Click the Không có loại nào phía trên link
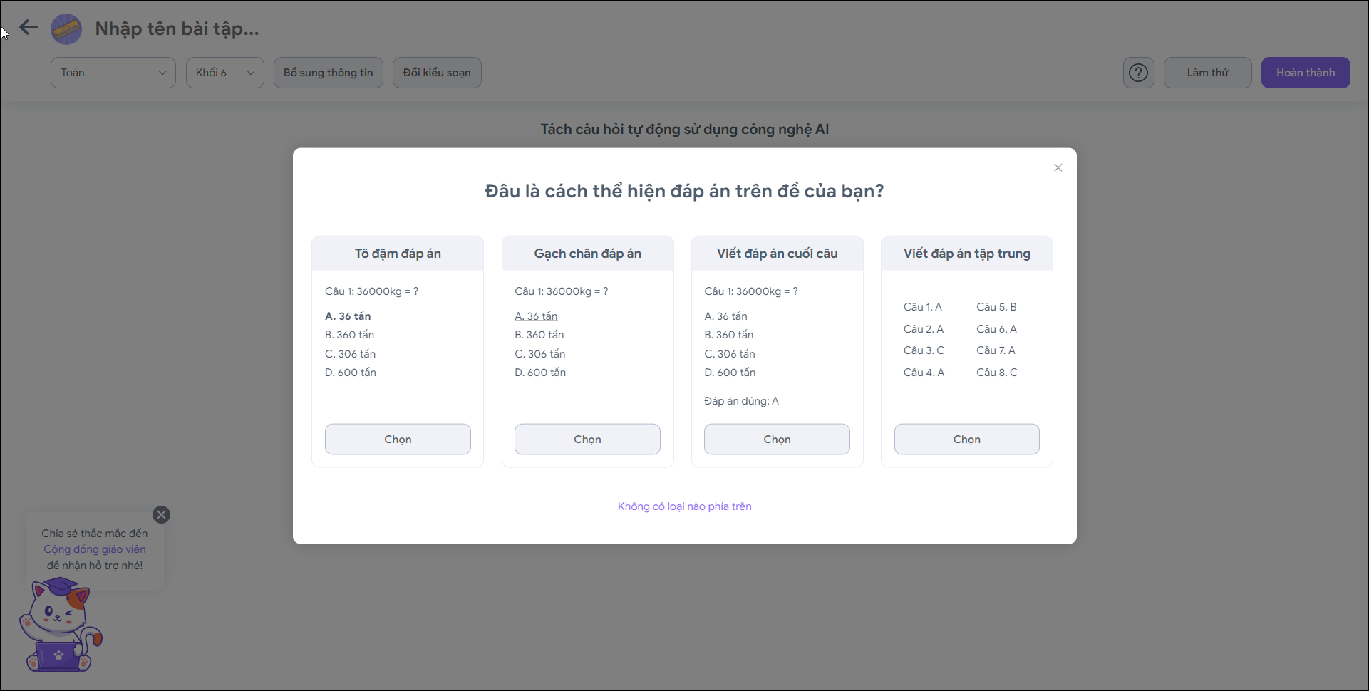The width and height of the screenshot is (1369, 691). click(684, 506)
